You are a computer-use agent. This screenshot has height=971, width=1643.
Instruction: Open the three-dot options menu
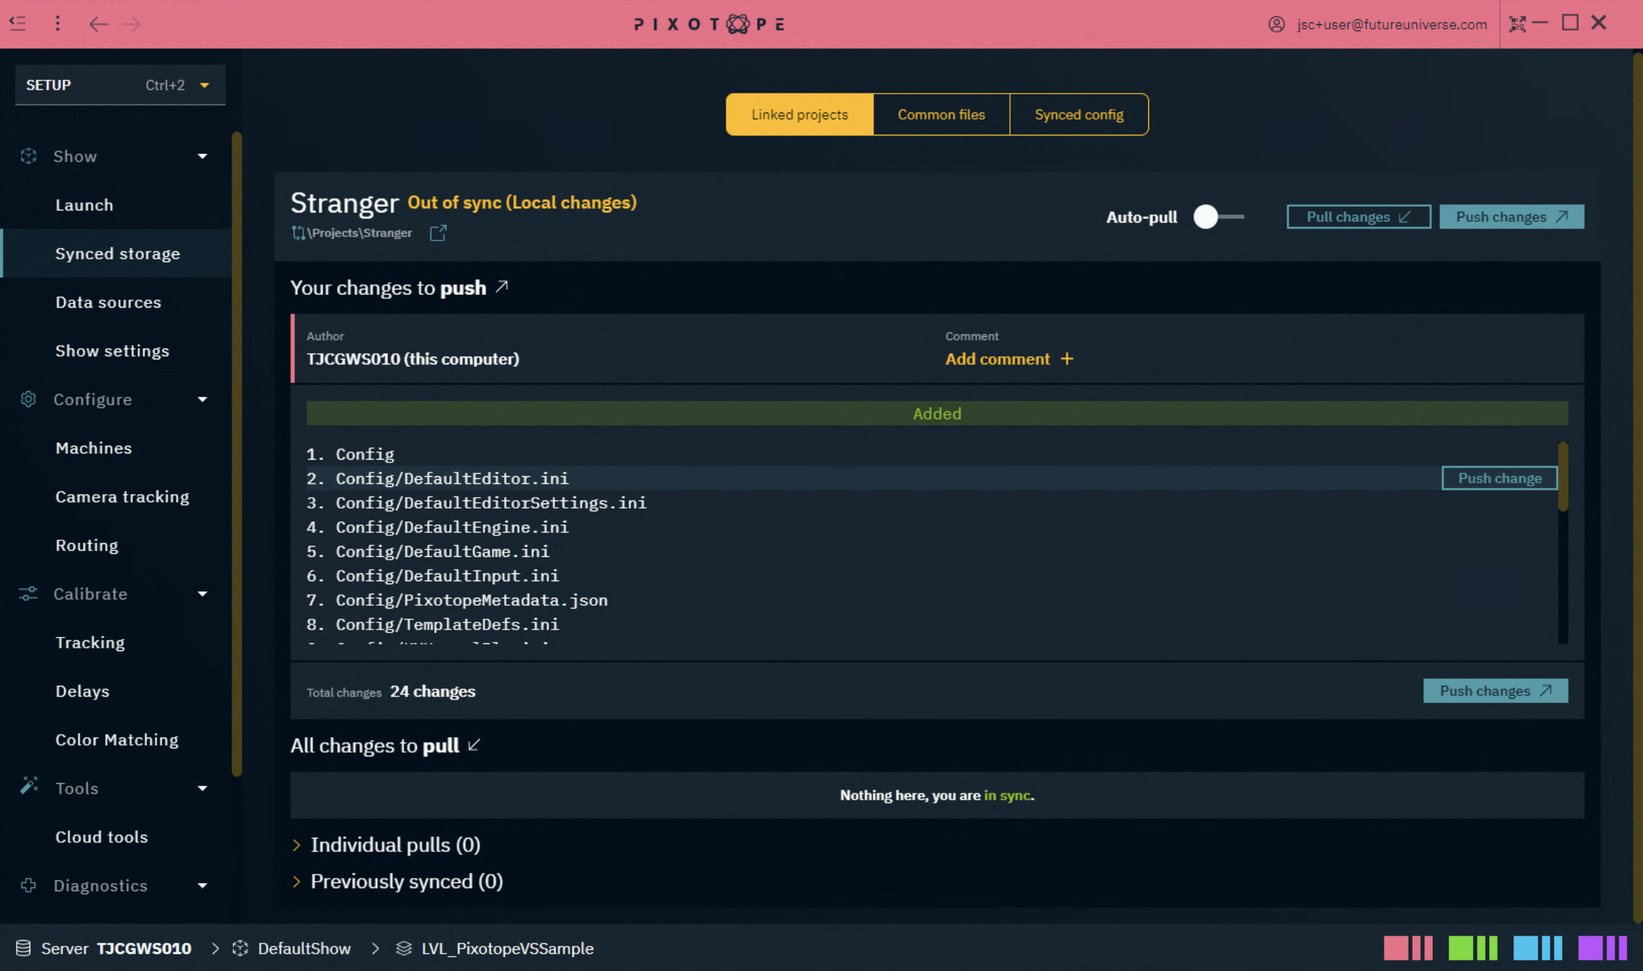58,24
